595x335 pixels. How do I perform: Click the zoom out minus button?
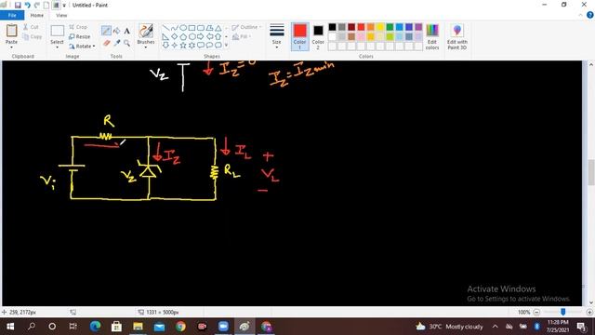[x=536, y=313]
